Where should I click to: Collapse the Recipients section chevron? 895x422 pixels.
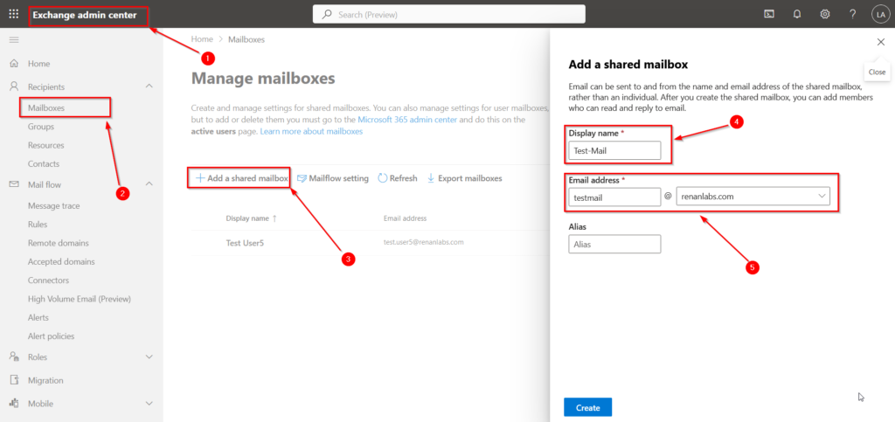149,86
